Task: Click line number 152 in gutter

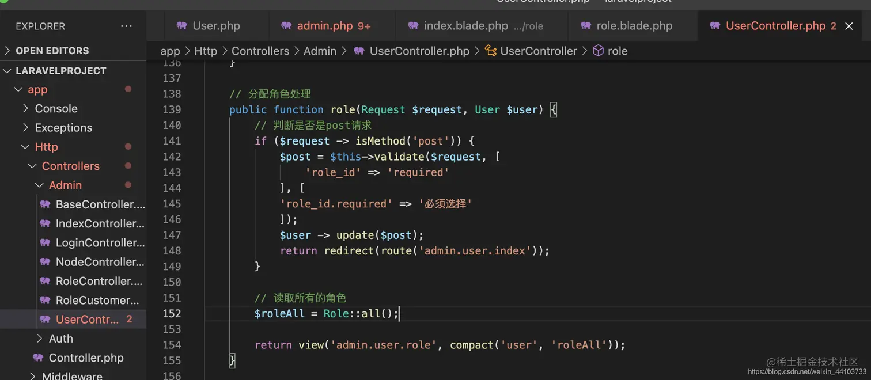Action: [172, 313]
